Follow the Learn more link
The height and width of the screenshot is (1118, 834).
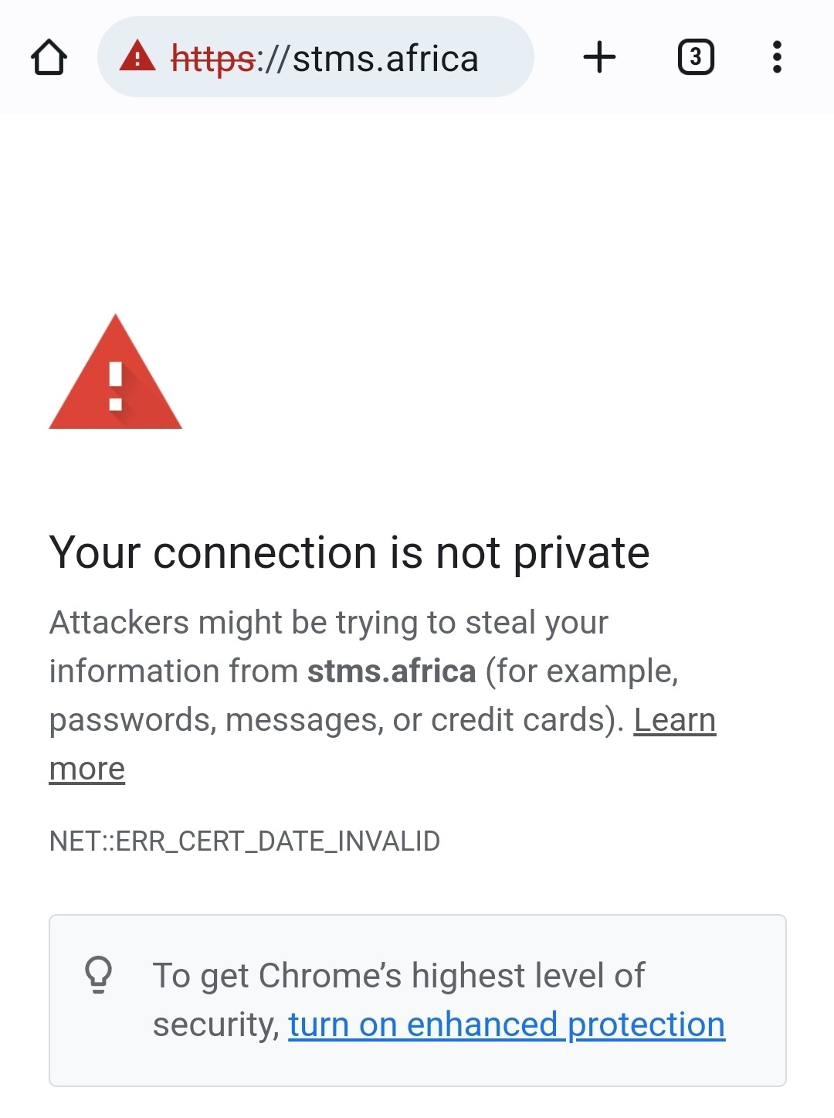point(674,720)
